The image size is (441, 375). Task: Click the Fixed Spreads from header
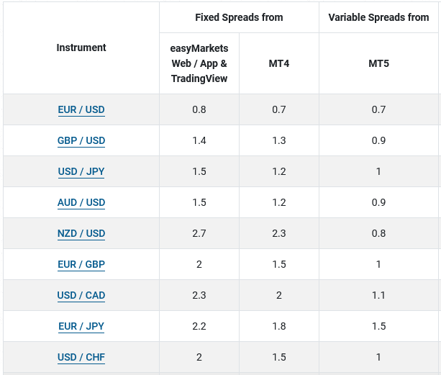click(239, 17)
